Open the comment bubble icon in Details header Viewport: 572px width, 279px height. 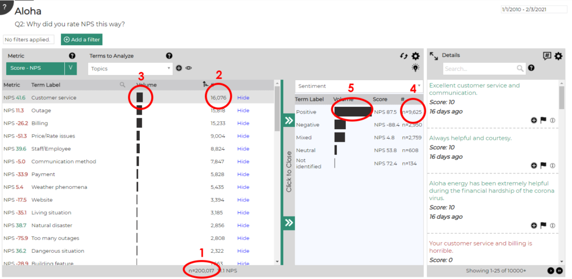547,56
